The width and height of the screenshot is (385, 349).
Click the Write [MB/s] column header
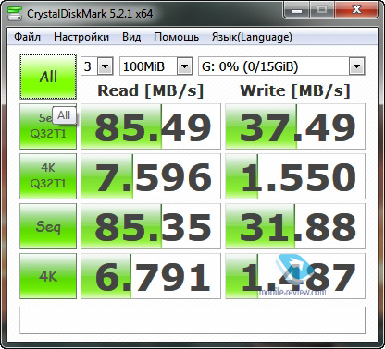click(295, 90)
